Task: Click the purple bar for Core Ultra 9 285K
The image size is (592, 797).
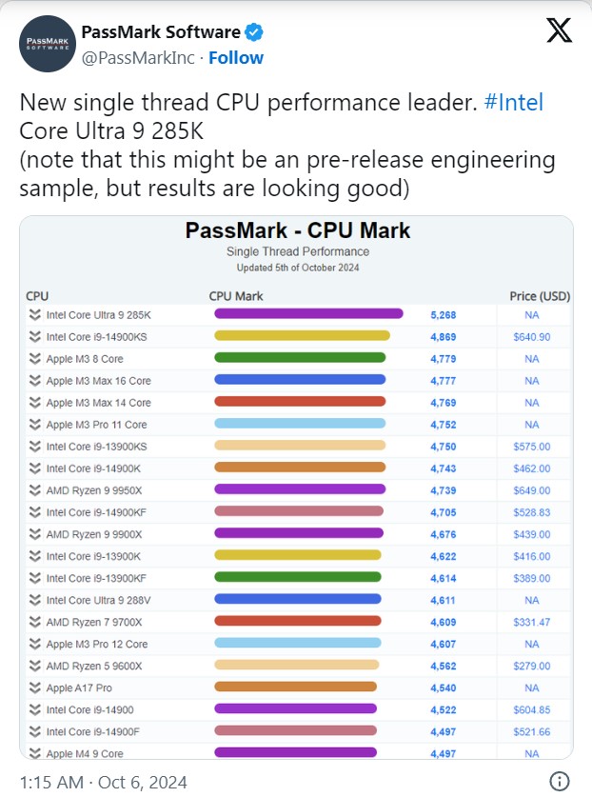Action: click(308, 314)
